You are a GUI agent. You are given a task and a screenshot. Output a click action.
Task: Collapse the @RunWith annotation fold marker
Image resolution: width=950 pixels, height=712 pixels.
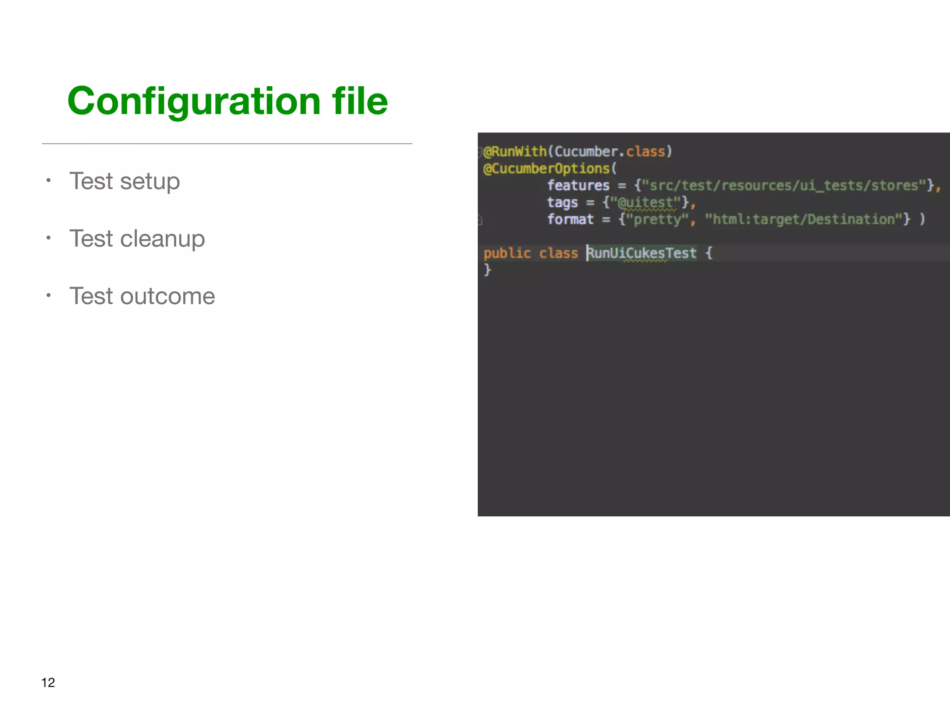click(481, 152)
